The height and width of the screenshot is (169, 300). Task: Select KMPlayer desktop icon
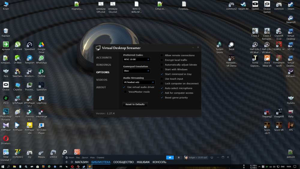coord(6,127)
